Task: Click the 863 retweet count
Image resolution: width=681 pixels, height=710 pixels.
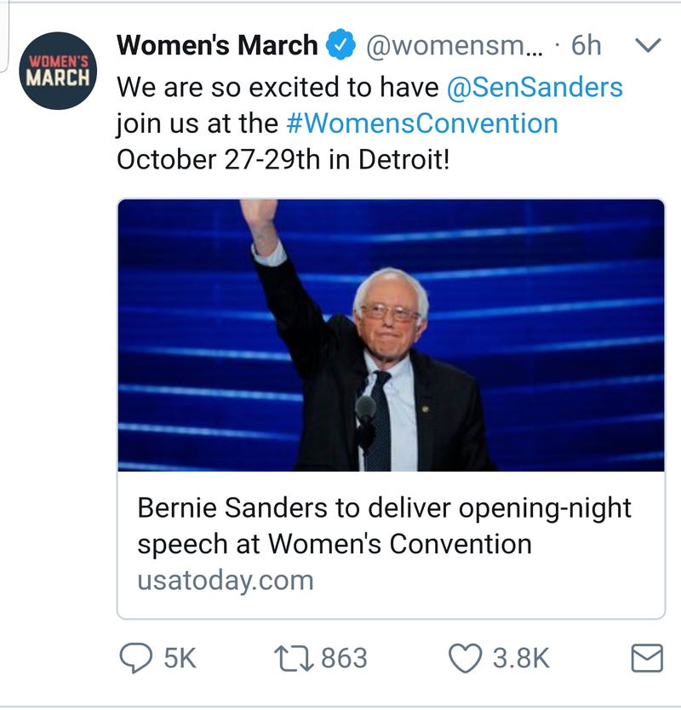Action: click(344, 658)
